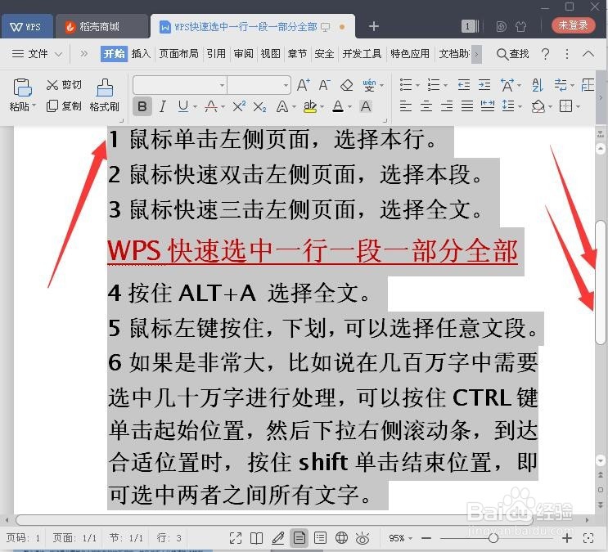608x552 pixels.
Task: Increase font size with A+ icon
Action: pyautogui.click(x=304, y=85)
